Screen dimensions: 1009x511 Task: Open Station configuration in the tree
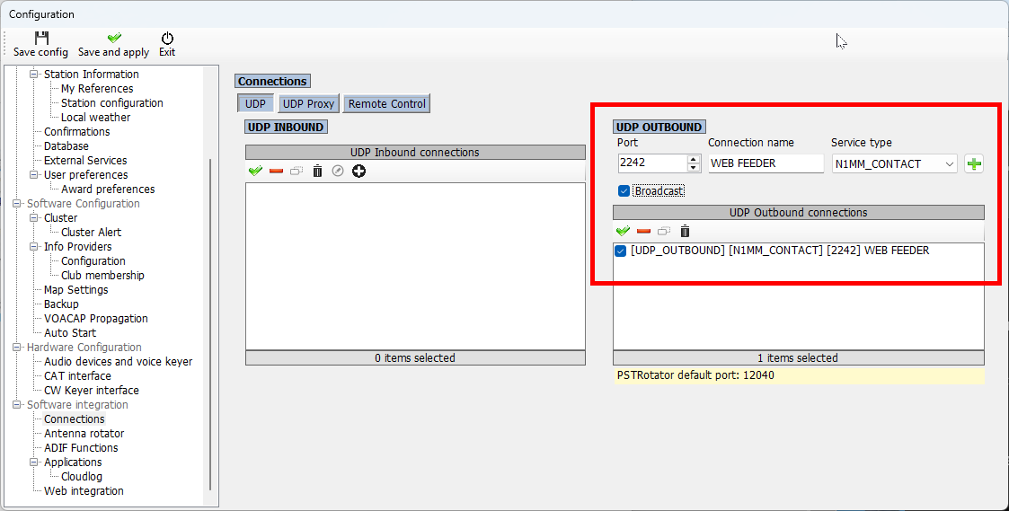pos(112,103)
